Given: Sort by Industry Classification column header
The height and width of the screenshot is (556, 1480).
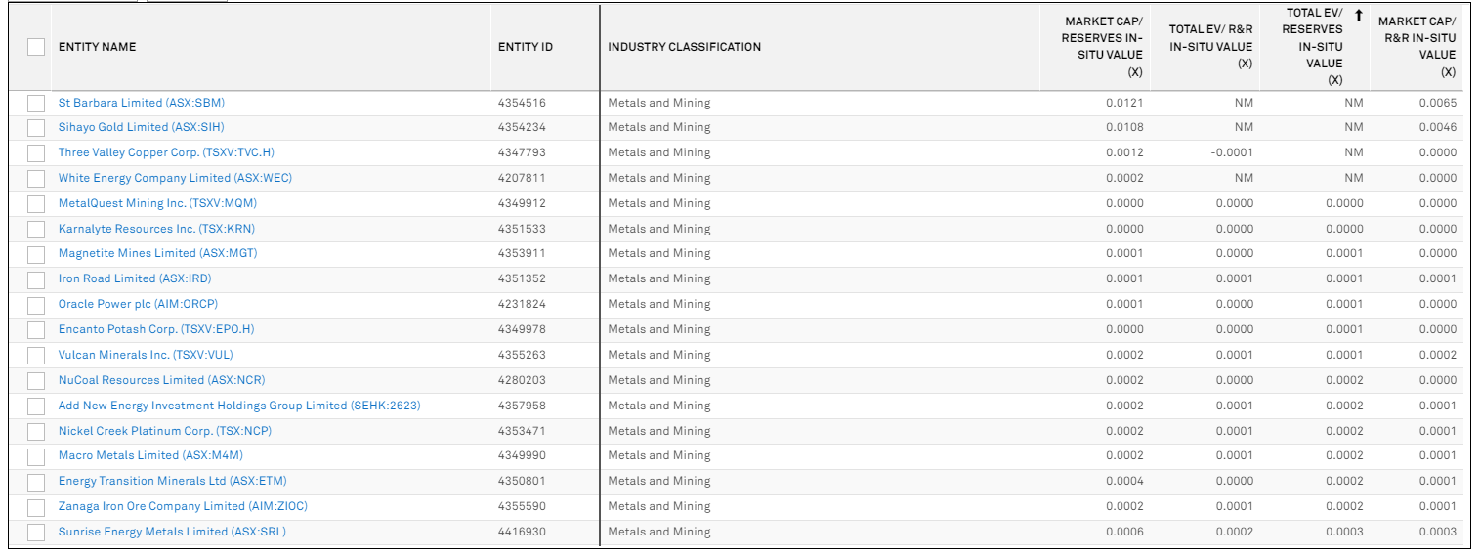Looking at the screenshot, I should point(684,47).
